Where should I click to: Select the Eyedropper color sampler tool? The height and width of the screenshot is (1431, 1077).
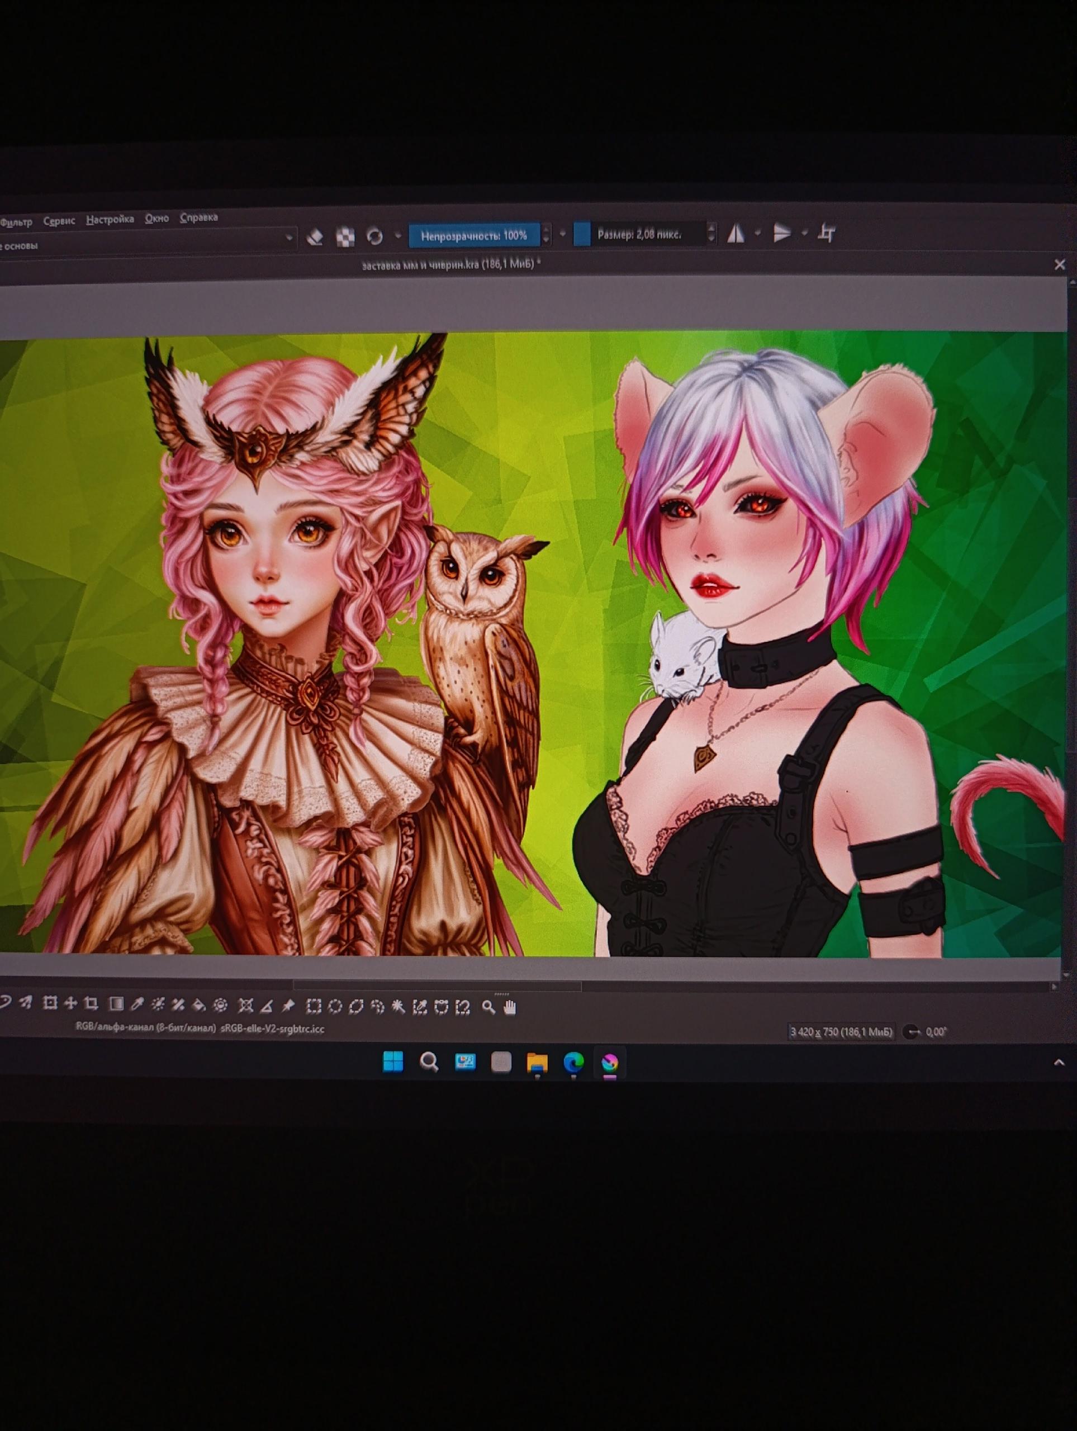click(137, 1004)
